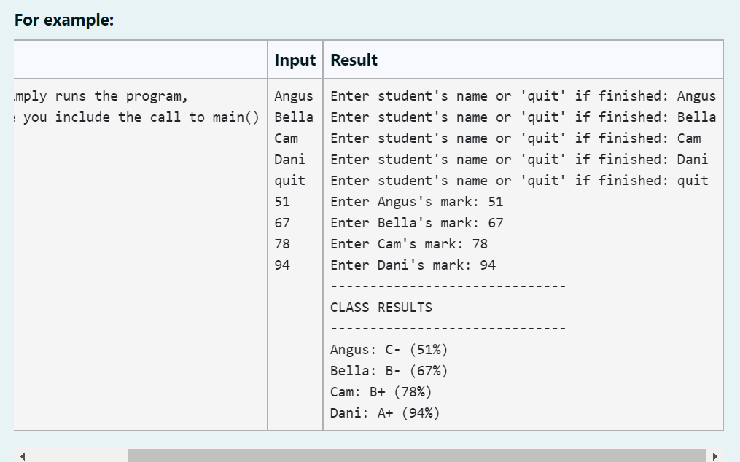
Task: Click the 'Enter Angus's mark: 51' line
Action: coord(416,202)
